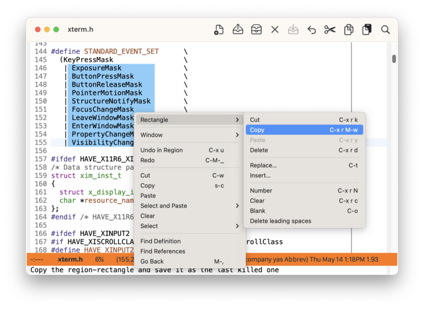The width and height of the screenshot is (424, 309).
Task: Click ButtonReleaseMask on line 148
Action: [107, 85]
